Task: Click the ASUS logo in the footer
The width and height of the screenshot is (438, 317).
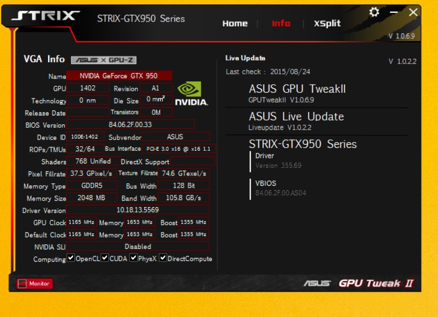Action: [x=317, y=284]
